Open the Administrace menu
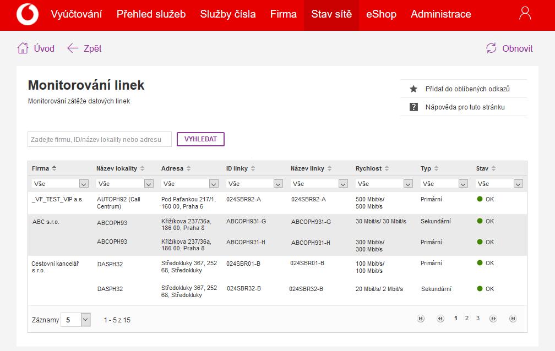This screenshot has width=555, height=351. [440, 14]
